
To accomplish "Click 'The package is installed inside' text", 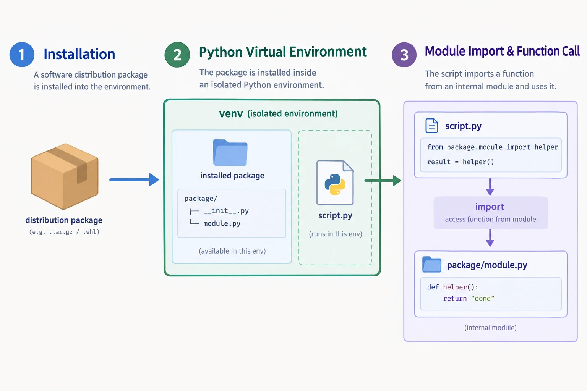I will click(x=258, y=73).
